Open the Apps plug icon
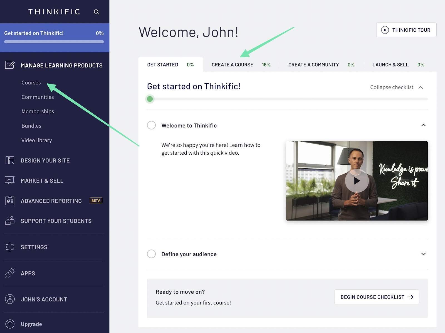Viewport: 445px width, 333px height. tap(10, 273)
